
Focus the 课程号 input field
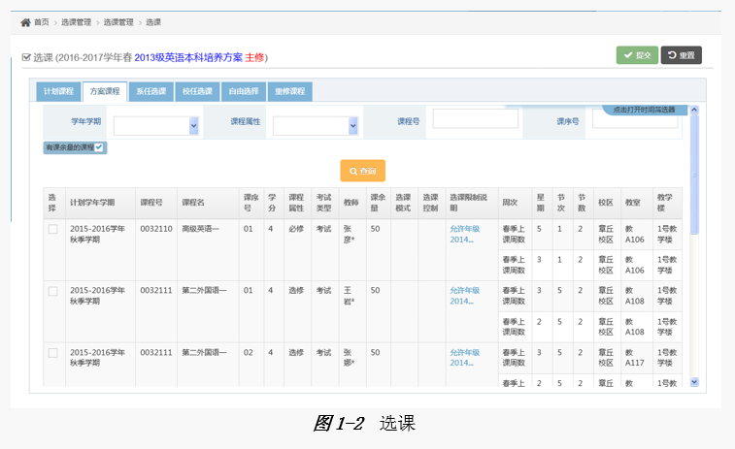pos(476,119)
